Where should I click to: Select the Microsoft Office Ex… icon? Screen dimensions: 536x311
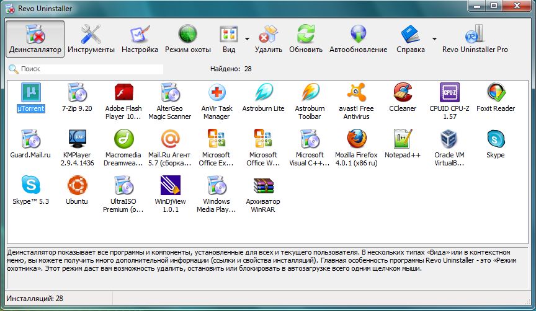coord(217,139)
